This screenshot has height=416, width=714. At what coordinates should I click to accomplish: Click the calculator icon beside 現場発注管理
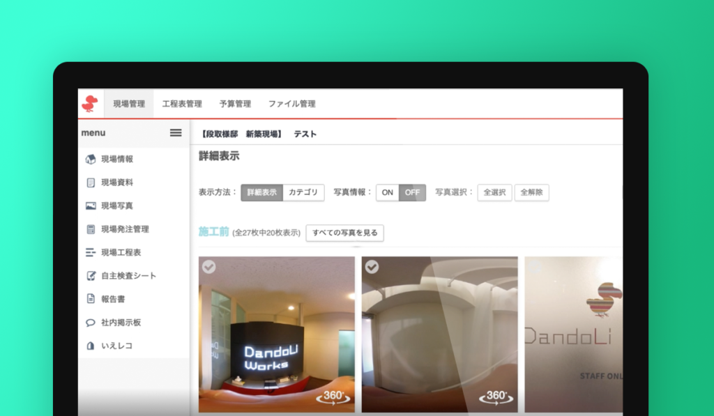click(x=91, y=229)
